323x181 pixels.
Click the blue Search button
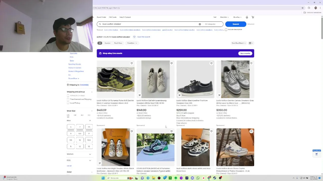[x=236, y=24]
